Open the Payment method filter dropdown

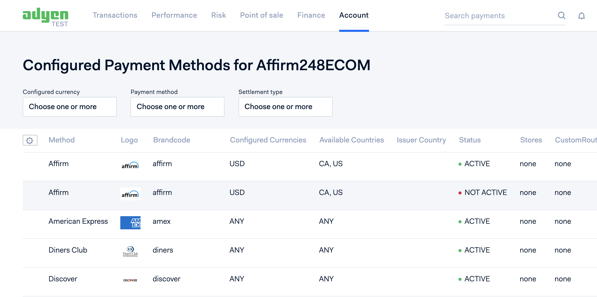click(177, 107)
